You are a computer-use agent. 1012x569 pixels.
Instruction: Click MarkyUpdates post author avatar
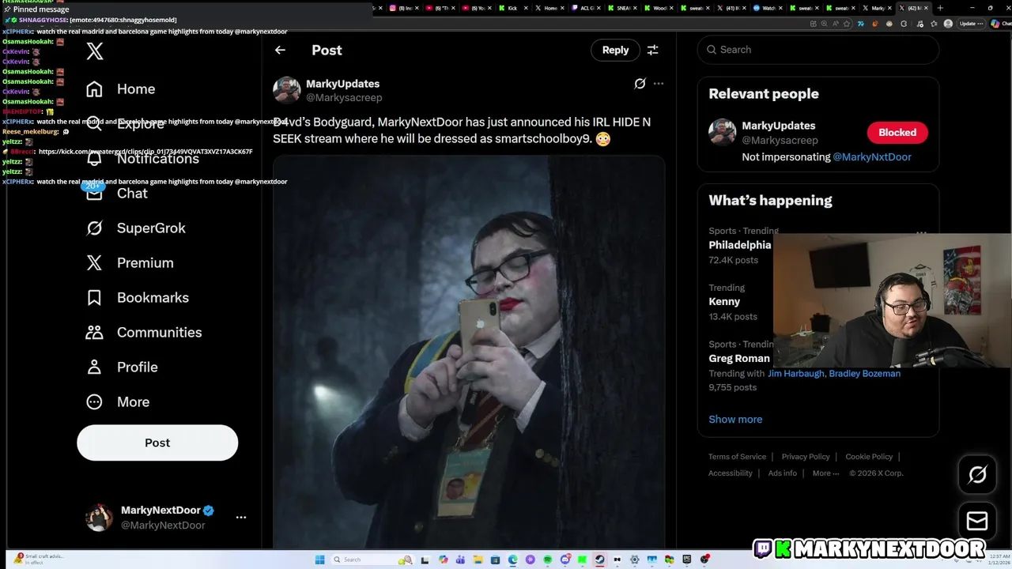click(286, 90)
